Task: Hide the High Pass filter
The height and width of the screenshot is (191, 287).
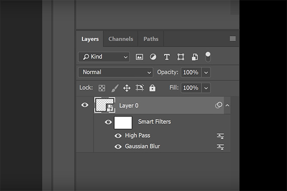Action: (x=118, y=136)
